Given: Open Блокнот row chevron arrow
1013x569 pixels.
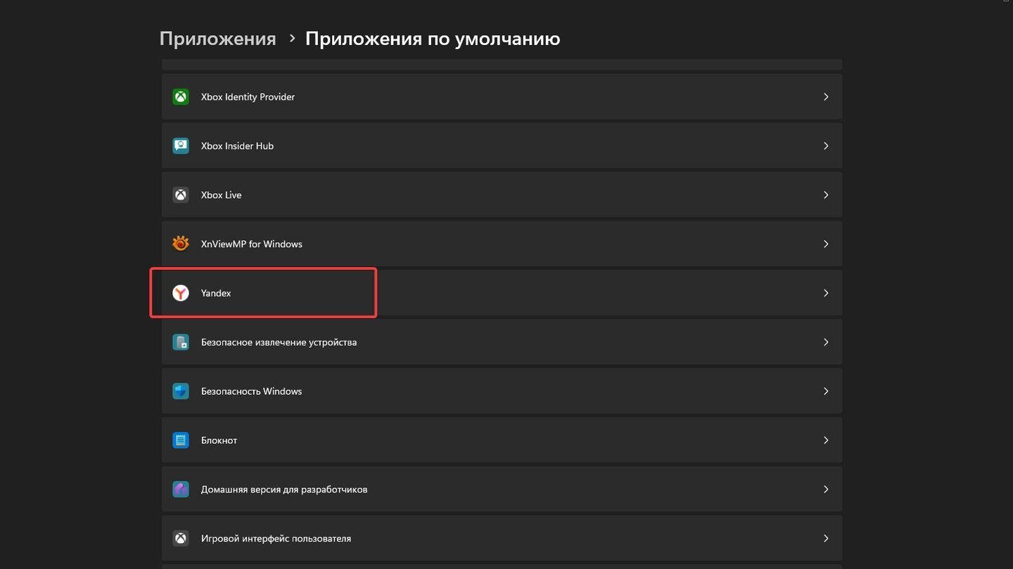Looking at the screenshot, I should 826,440.
